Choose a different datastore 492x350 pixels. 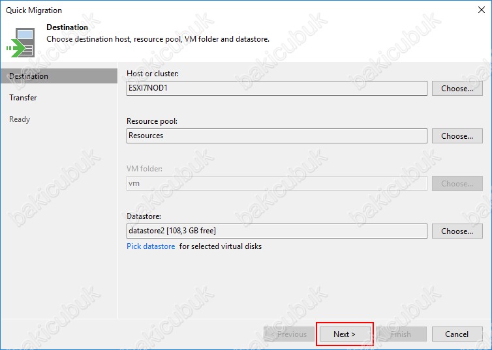click(x=457, y=231)
